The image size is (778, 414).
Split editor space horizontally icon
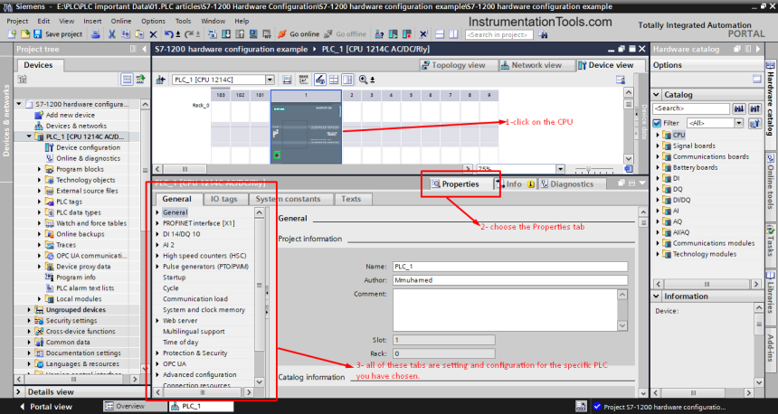point(439,34)
